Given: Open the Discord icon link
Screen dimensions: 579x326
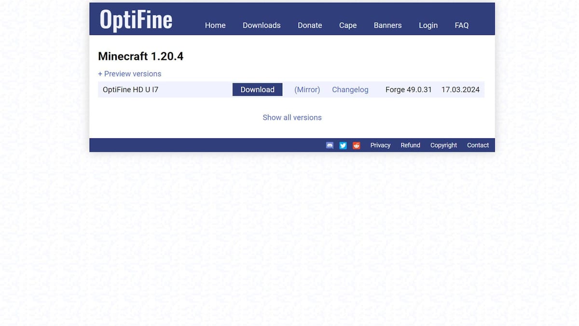Looking at the screenshot, I should 330,145.
